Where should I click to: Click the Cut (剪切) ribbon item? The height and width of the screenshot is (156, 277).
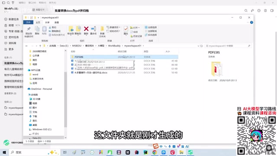click(x=52, y=27)
